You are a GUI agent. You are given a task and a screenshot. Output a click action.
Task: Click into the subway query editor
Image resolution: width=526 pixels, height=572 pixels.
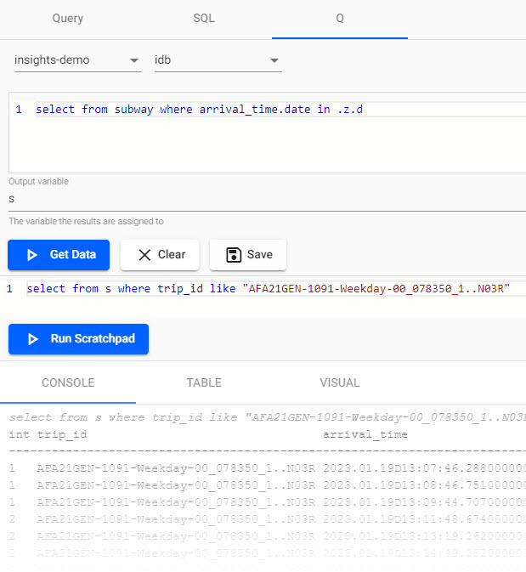tap(268, 133)
